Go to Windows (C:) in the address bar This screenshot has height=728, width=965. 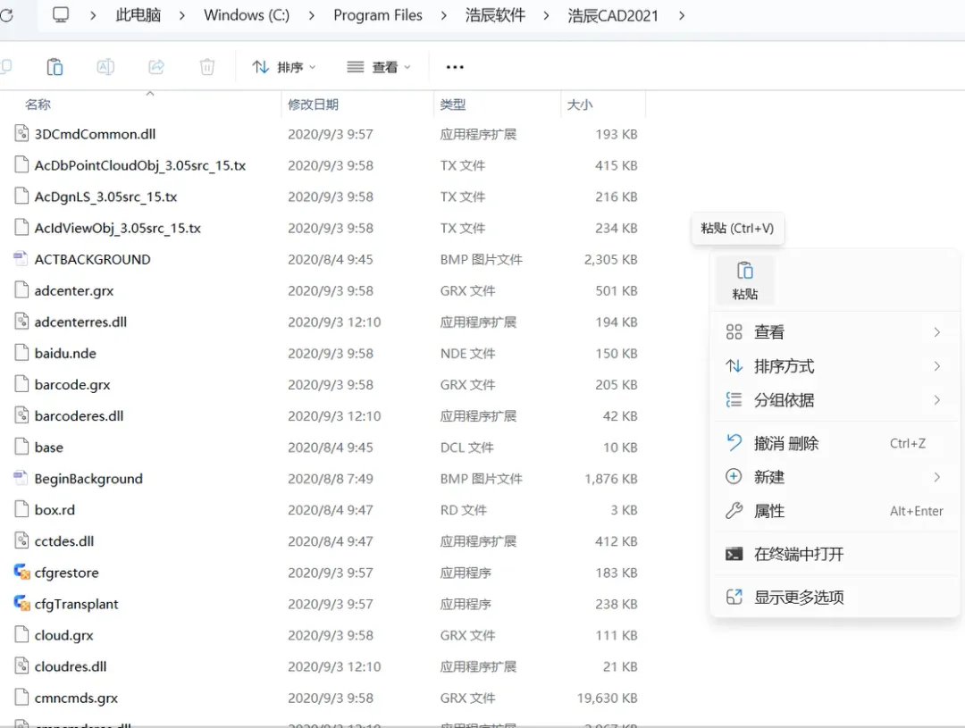click(x=247, y=15)
